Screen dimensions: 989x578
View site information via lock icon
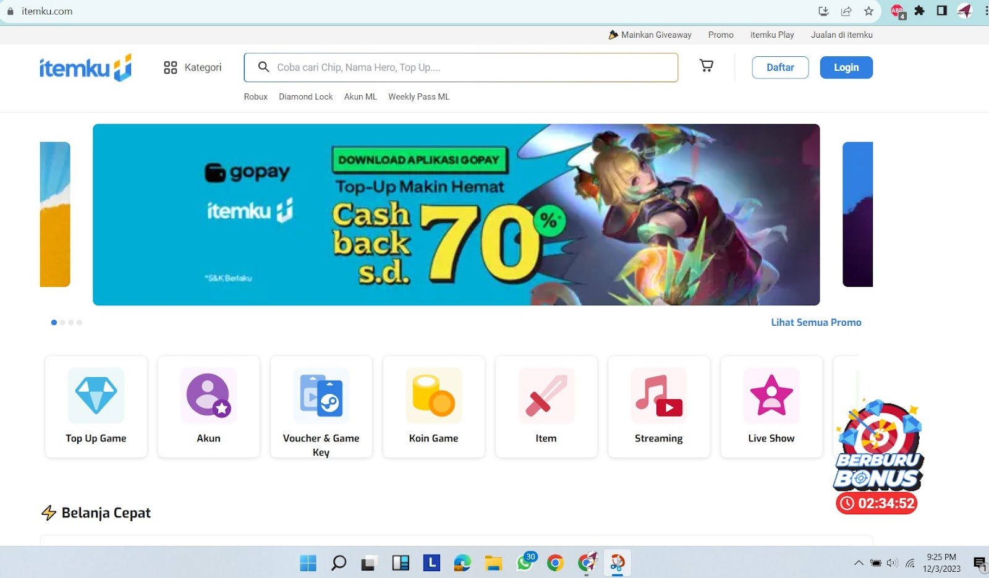click(x=10, y=11)
